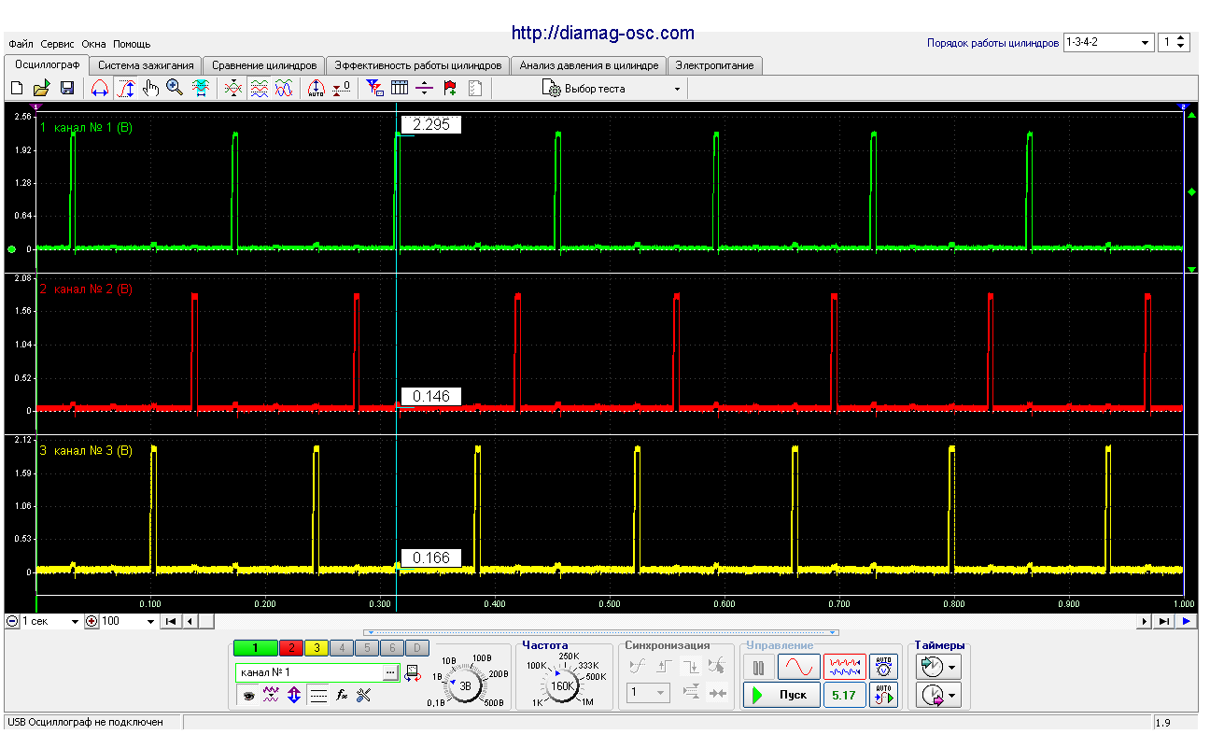Click the Пуск start button

pos(781,695)
